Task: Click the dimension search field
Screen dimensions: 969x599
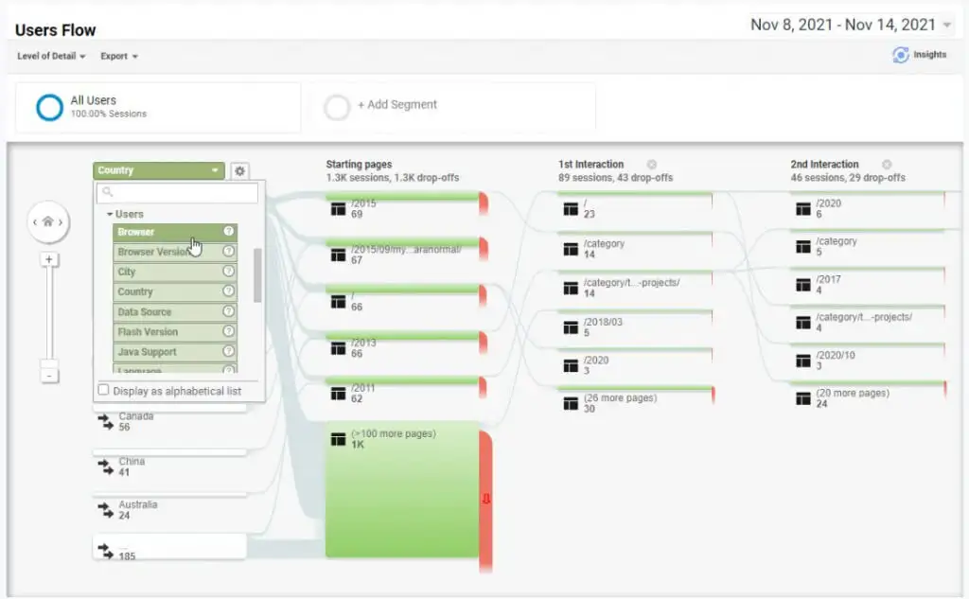Action: tap(177, 192)
